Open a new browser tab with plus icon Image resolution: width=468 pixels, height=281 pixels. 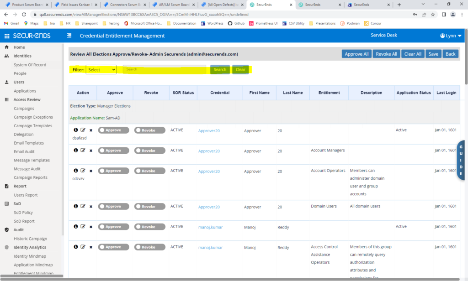399,5
